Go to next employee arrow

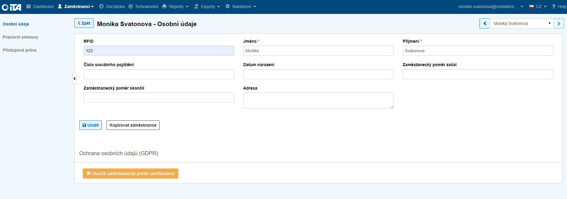559,23
